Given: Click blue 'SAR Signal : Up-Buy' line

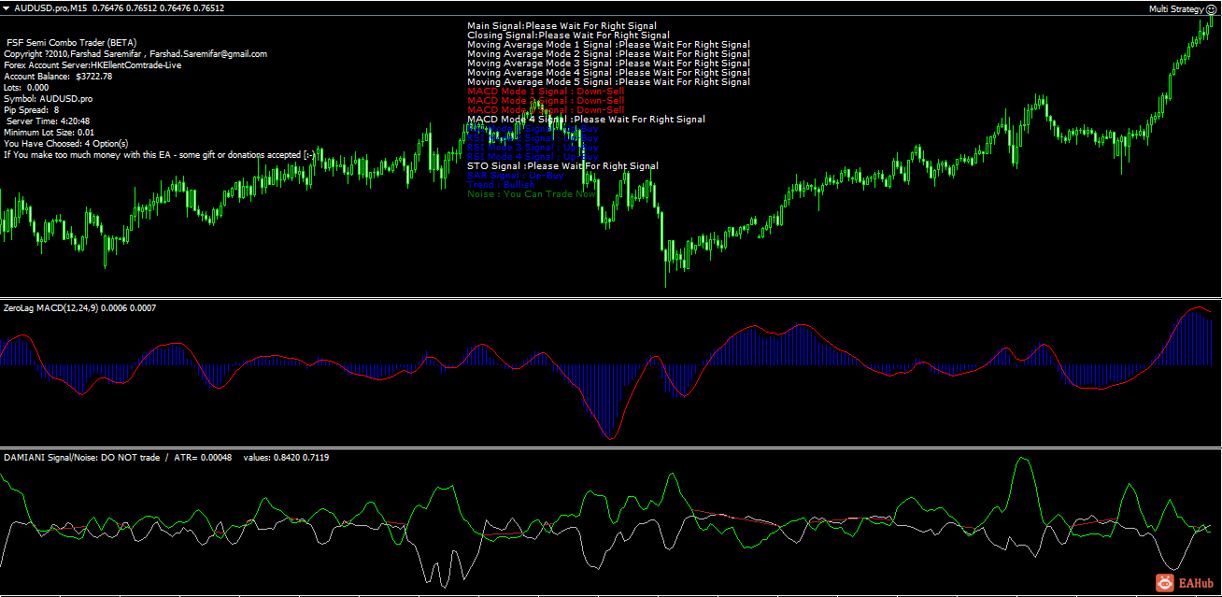Looking at the screenshot, I should [515, 176].
